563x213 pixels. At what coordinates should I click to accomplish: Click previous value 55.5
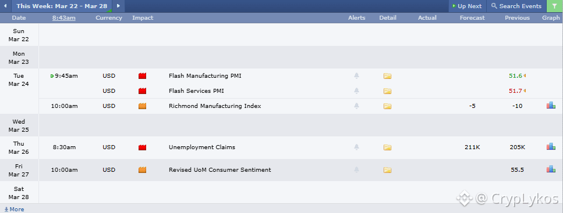pyautogui.click(x=517, y=169)
